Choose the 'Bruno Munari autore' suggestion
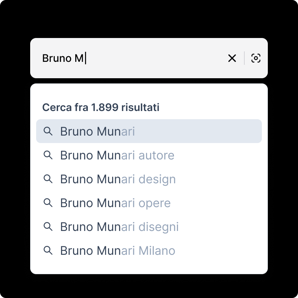This screenshot has height=298, width=298. (x=117, y=155)
